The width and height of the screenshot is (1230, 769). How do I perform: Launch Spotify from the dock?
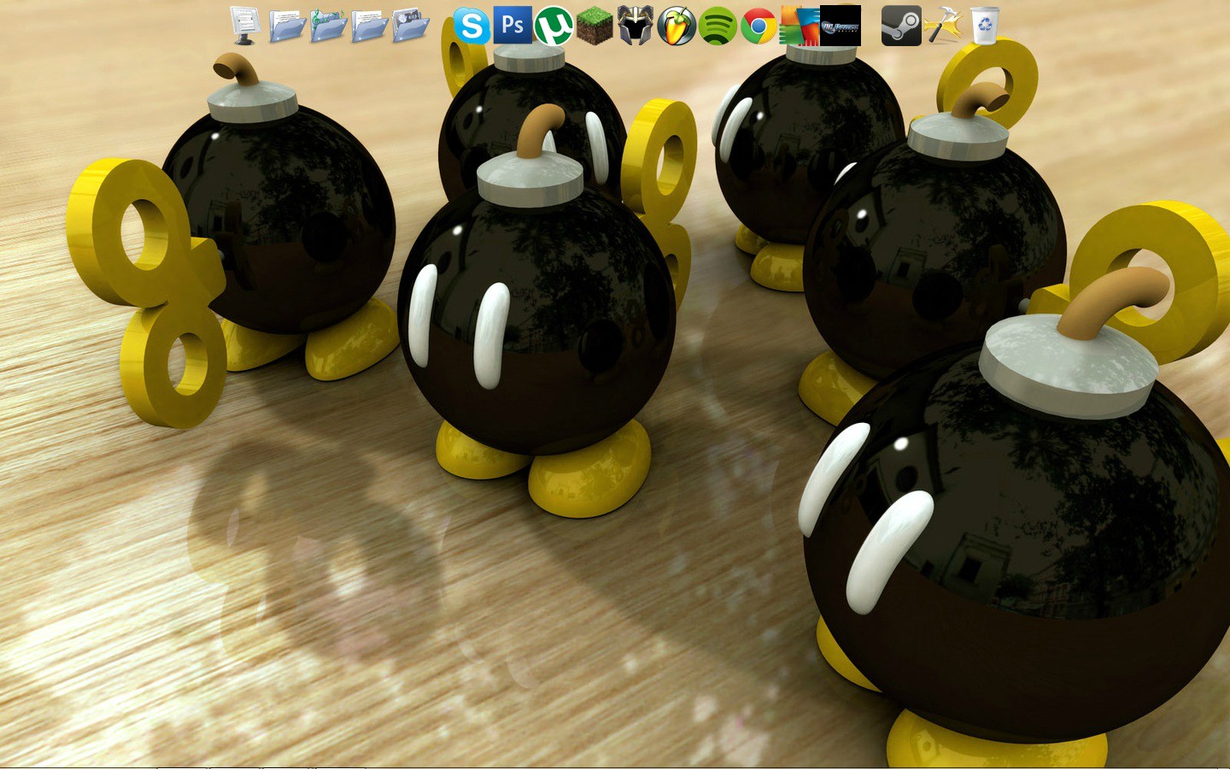pyautogui.click(x=717, y=26)
